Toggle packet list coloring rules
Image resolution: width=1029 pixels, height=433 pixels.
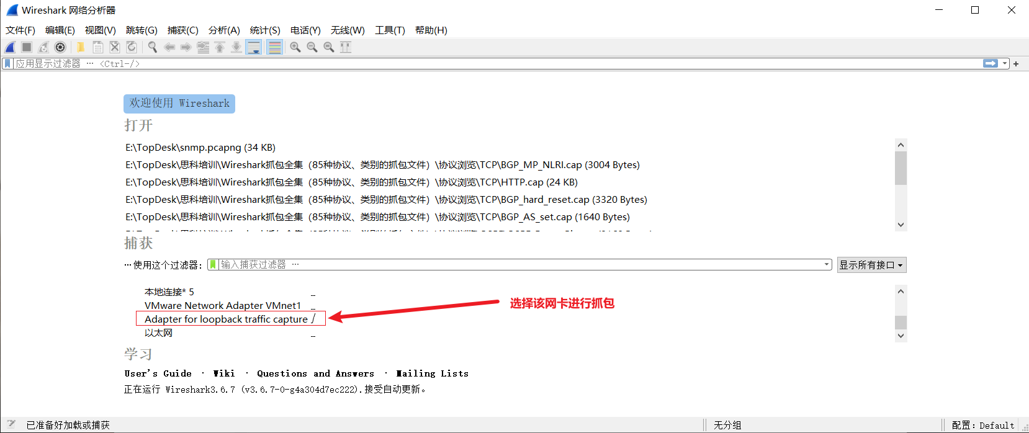(274, 47)
